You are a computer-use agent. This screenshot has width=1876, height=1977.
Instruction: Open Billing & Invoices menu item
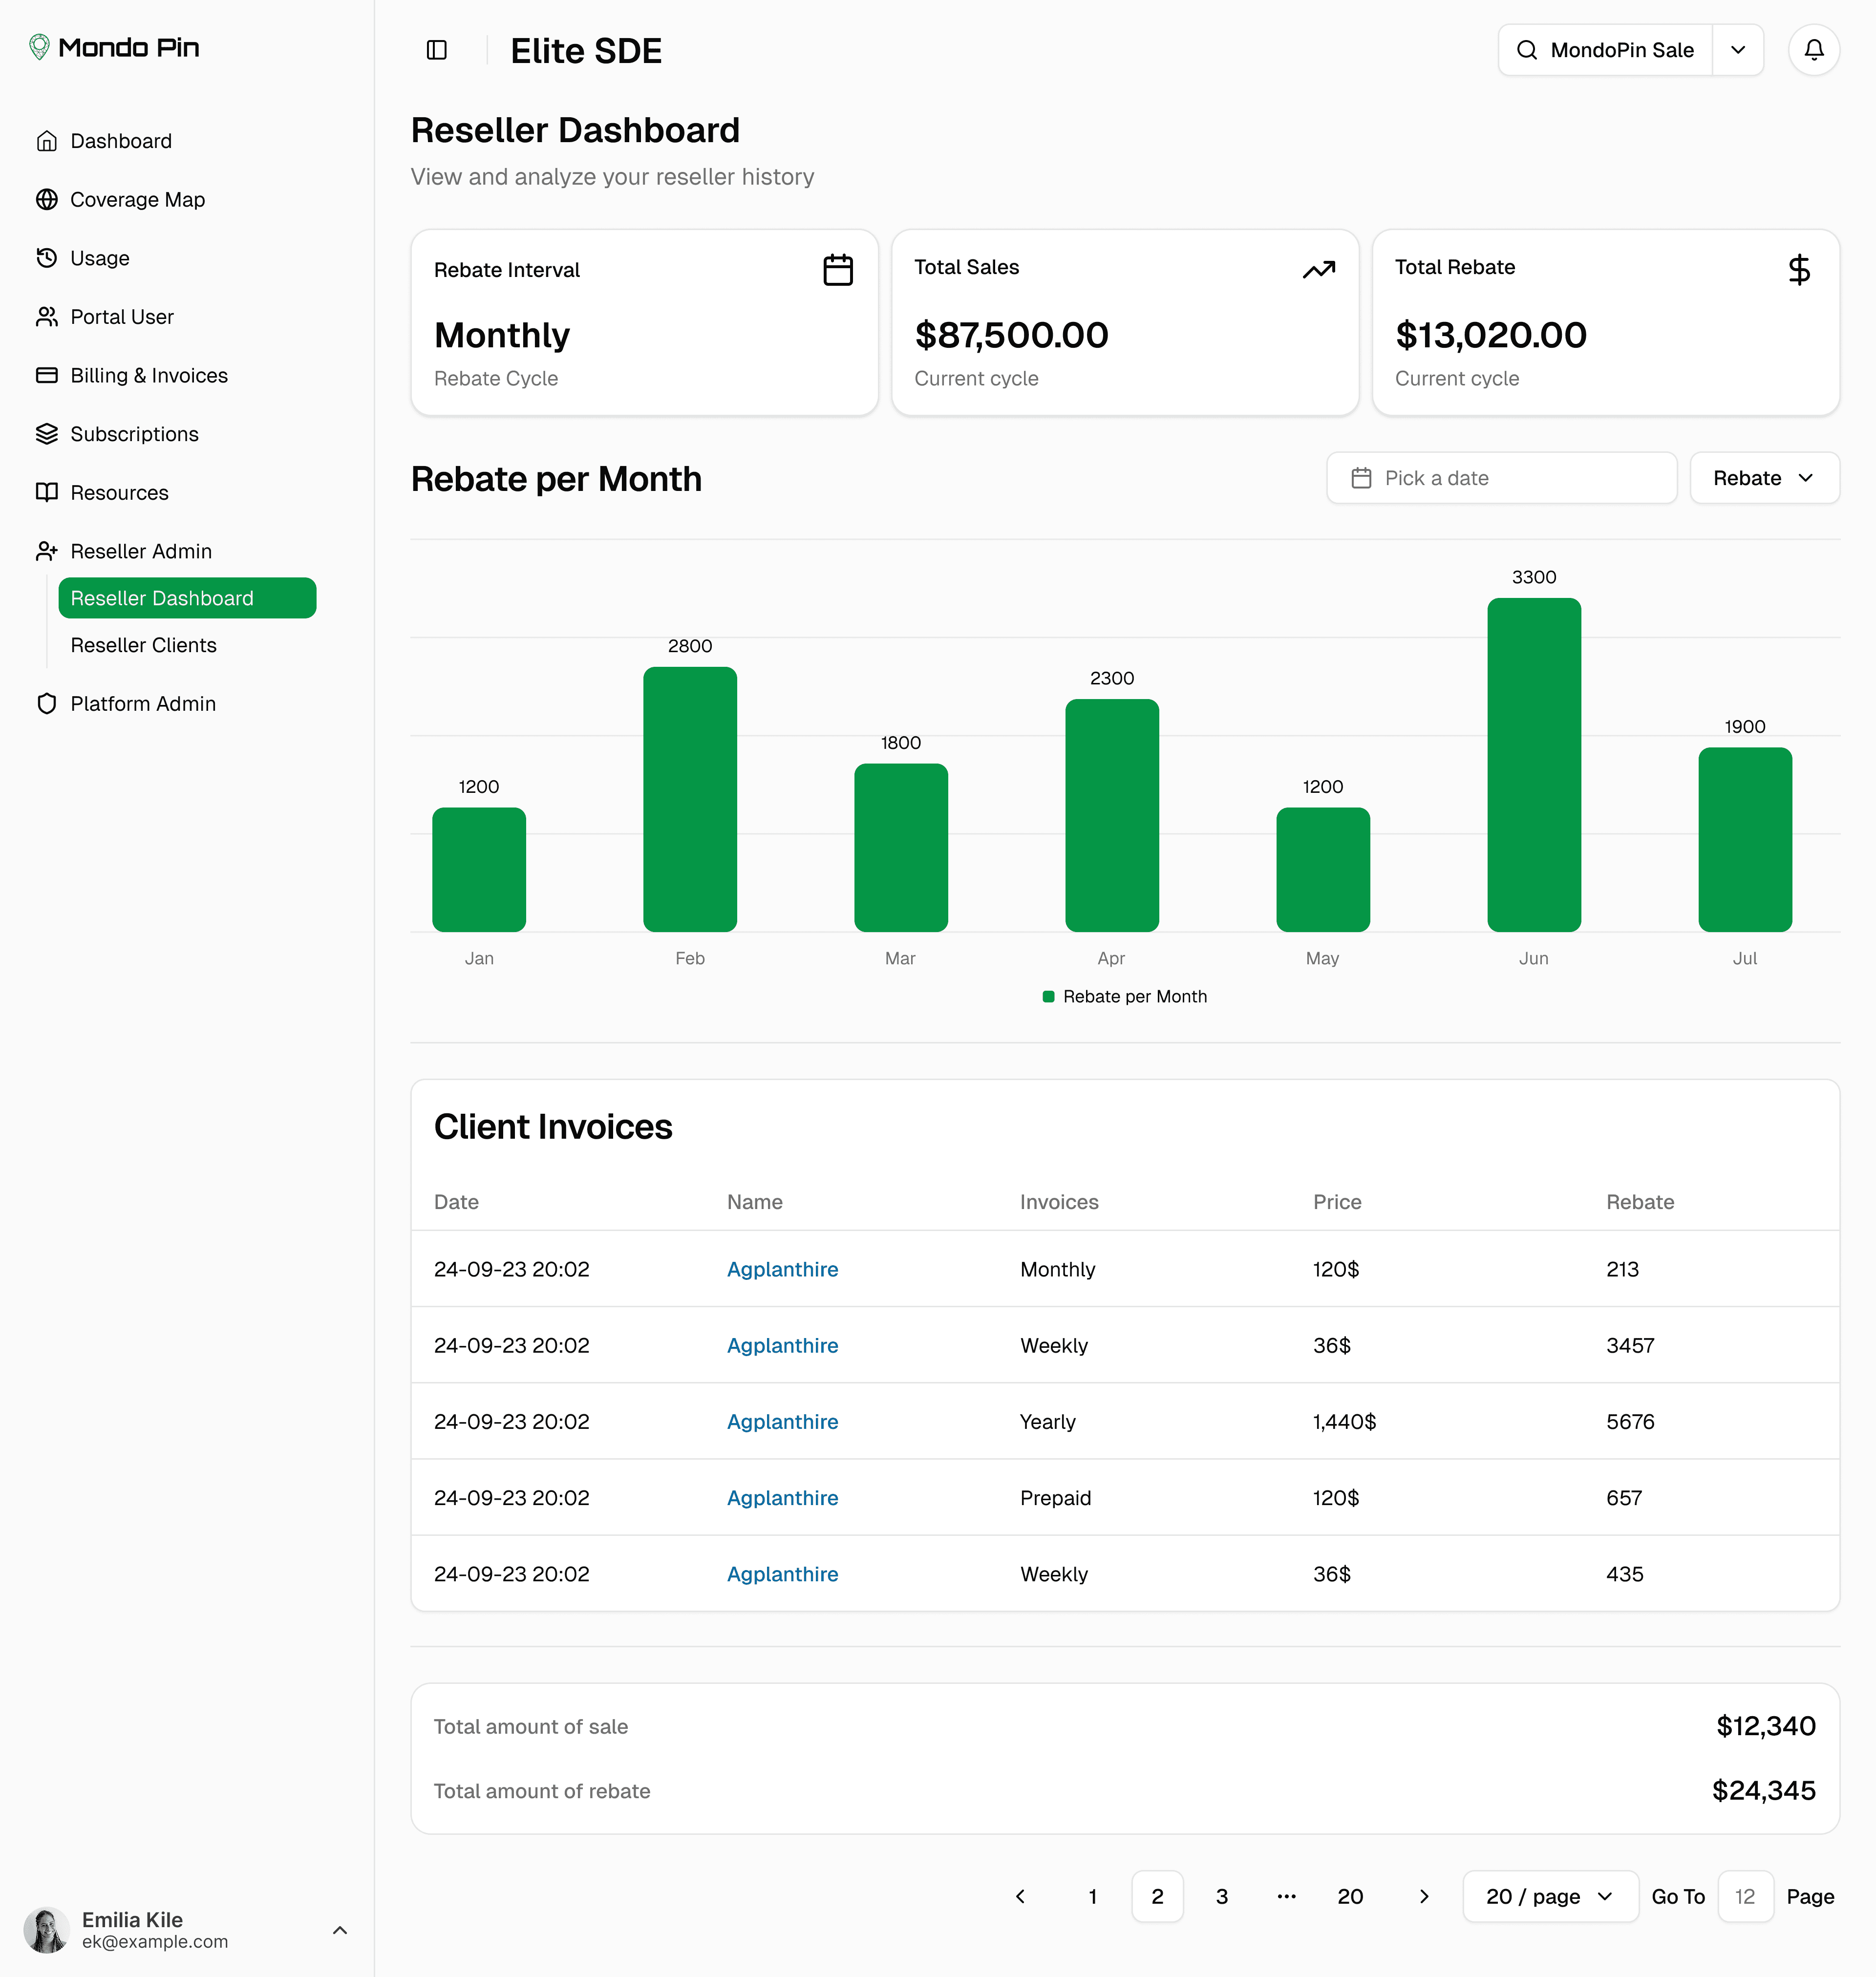[x=148, y=376]
